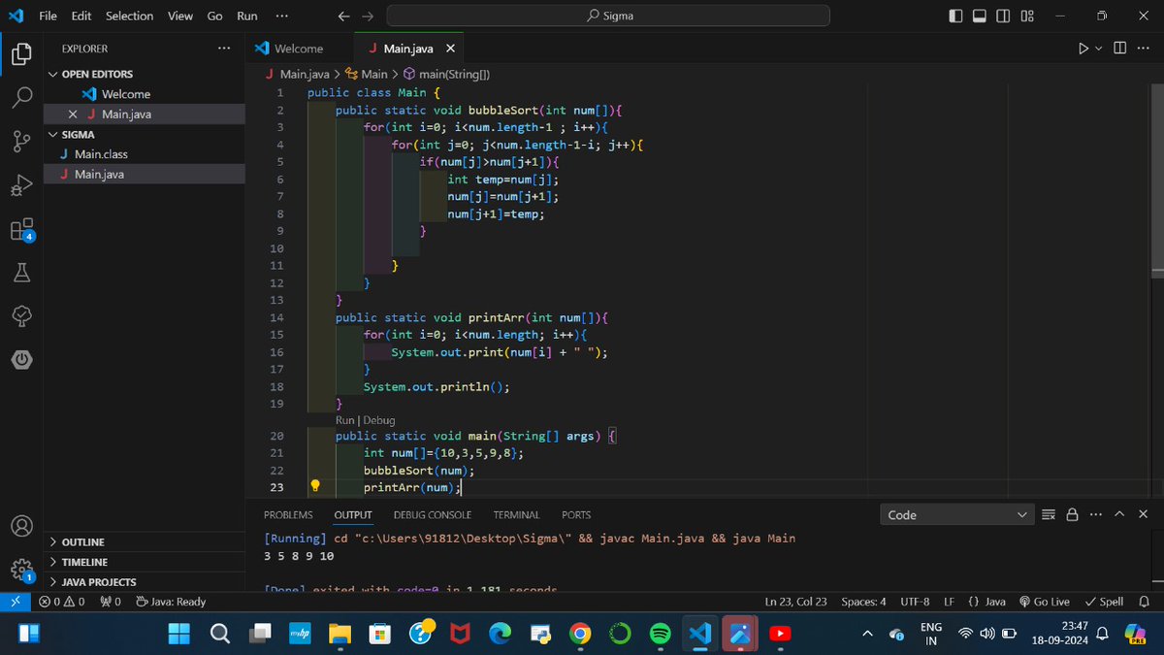Viewport: 1164px width, 655px height.
Task: Open the Explorer view in activity bar
Action: [21, 53]
